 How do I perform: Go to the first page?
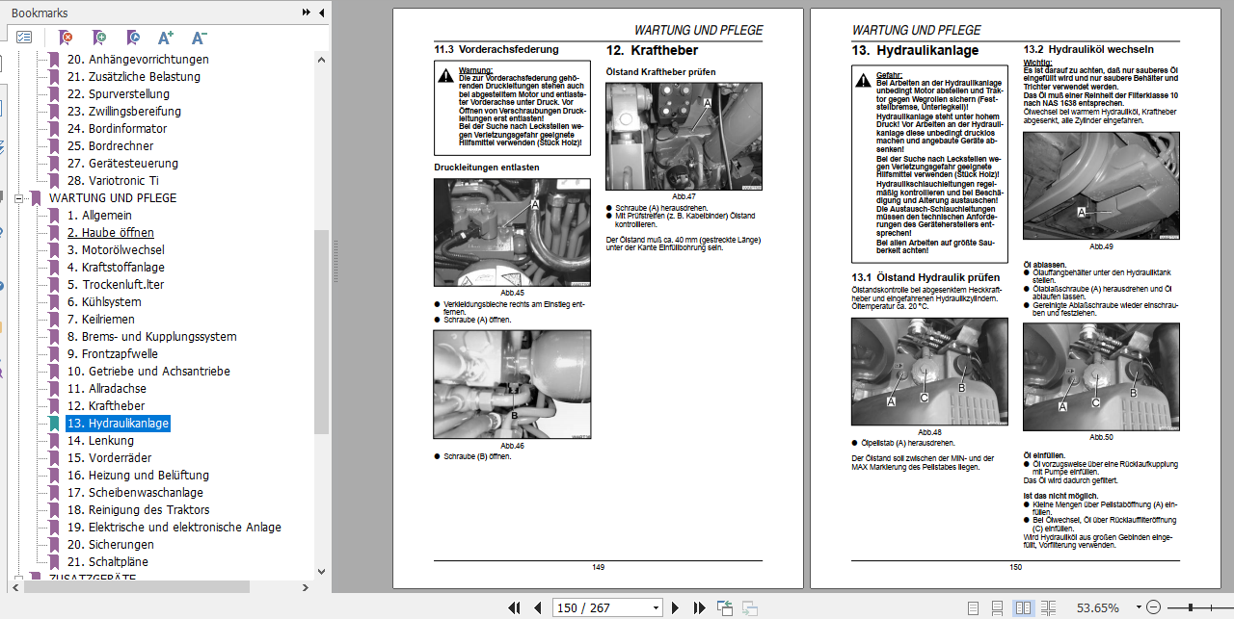513,607
